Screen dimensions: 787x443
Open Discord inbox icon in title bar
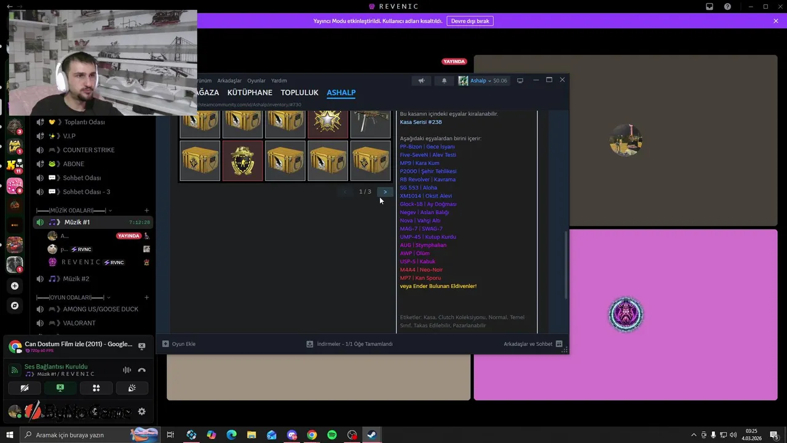[710, 7]
